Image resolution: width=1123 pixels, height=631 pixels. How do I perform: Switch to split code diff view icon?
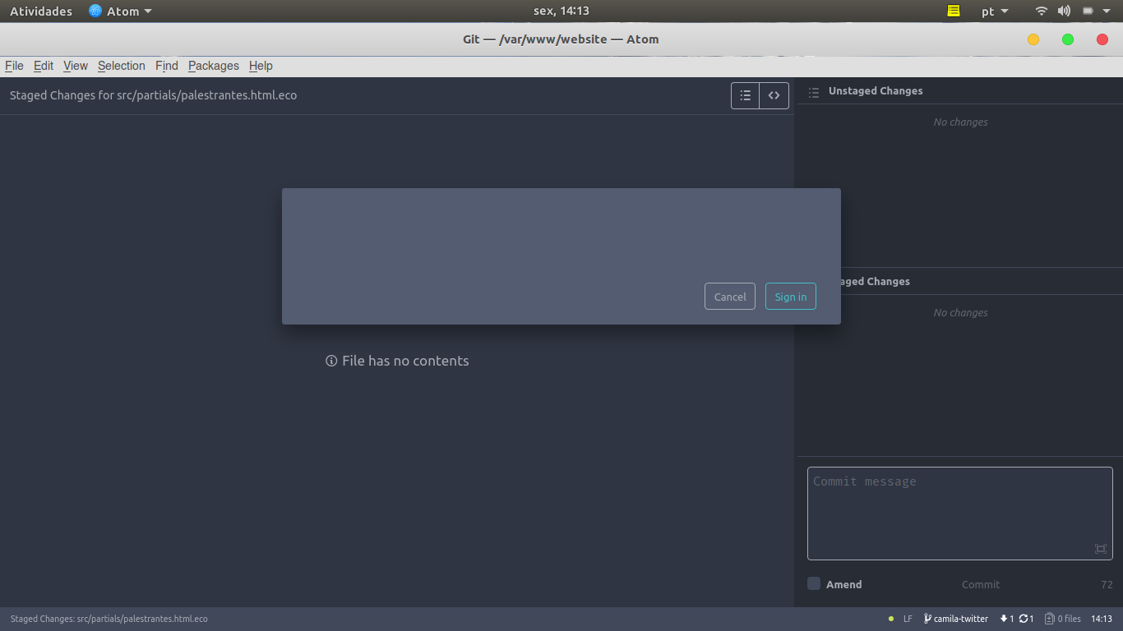774,95
